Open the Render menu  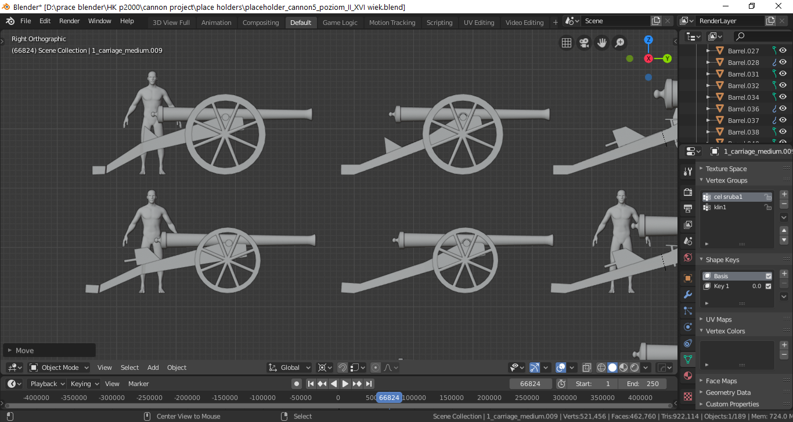point(70,21)
